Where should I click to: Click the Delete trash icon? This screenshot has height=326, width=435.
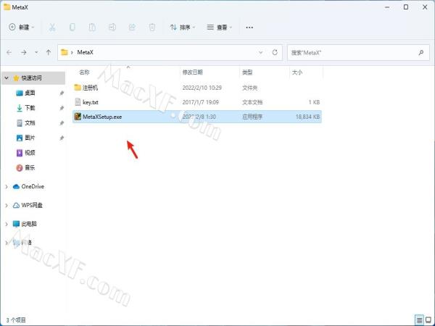pyautogui.click(x=152, y=28)
